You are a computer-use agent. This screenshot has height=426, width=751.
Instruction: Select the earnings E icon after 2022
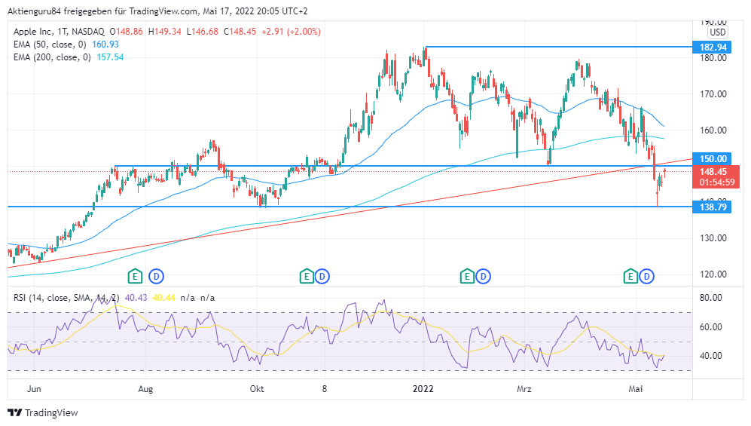467,276
